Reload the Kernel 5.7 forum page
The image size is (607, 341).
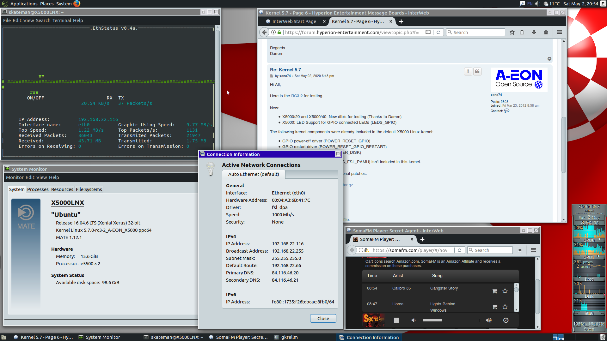click(438, 32)
